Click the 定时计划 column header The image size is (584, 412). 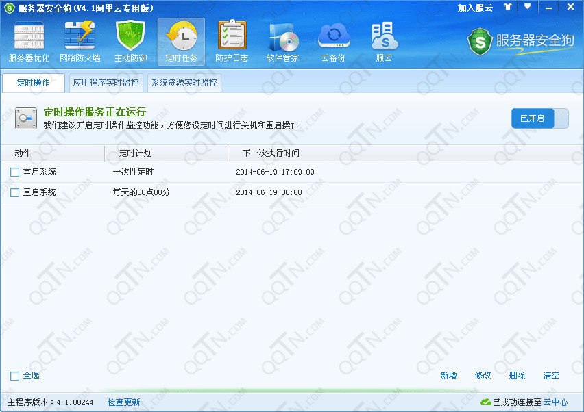pyautogui.click(x=166, y=153)
